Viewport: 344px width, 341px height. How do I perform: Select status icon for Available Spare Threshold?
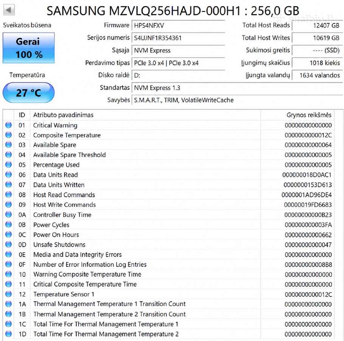coord(9,155)
